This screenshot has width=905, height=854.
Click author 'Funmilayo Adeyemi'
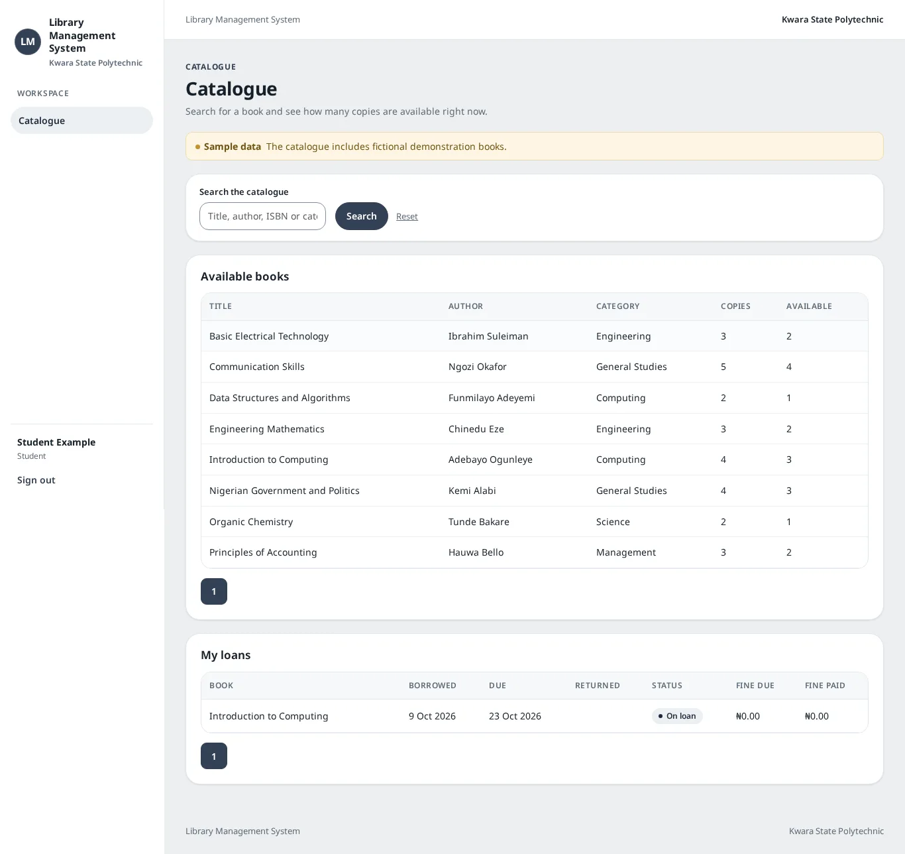492,398
